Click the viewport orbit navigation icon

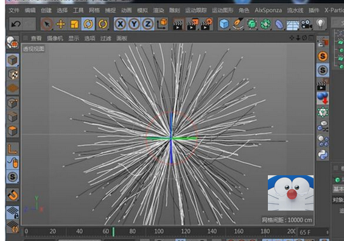coord(304,38)
